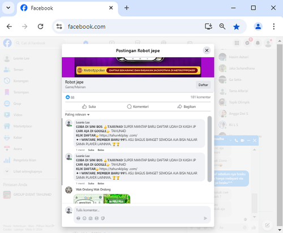The width and height of the screenshot is (283, 233).
Task: Insert a GIF in comment box
Action: (97, 218)
